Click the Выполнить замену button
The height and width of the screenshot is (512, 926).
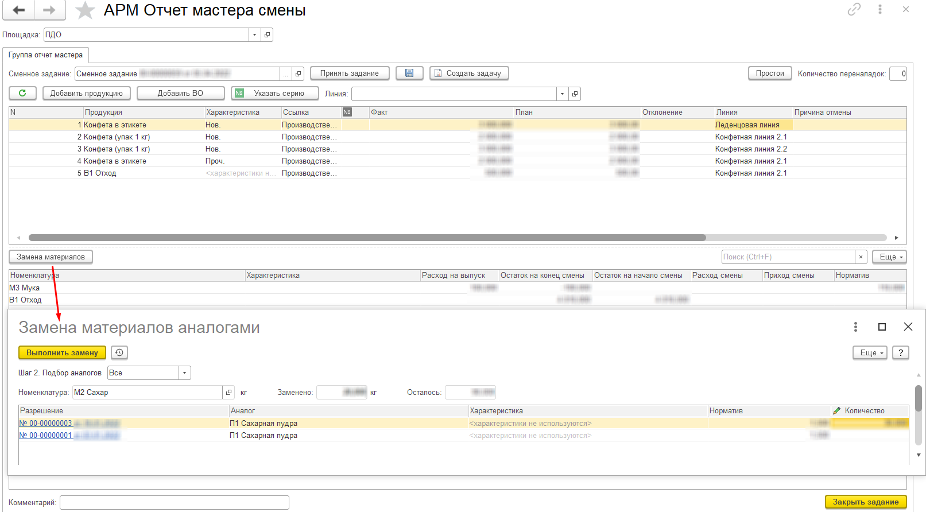click(62, 352)
